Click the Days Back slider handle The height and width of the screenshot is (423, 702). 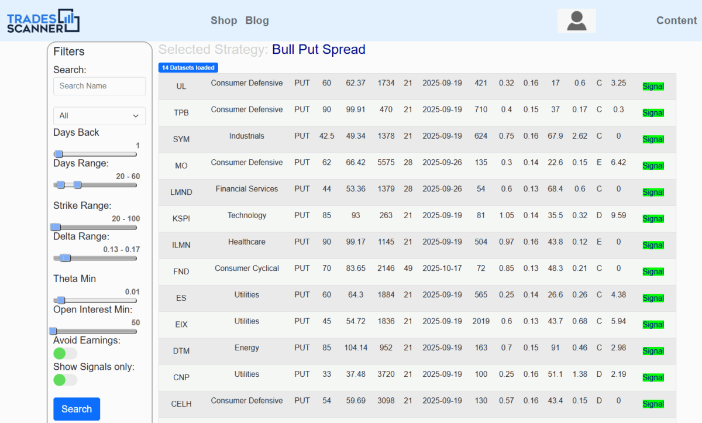(58, 154)
